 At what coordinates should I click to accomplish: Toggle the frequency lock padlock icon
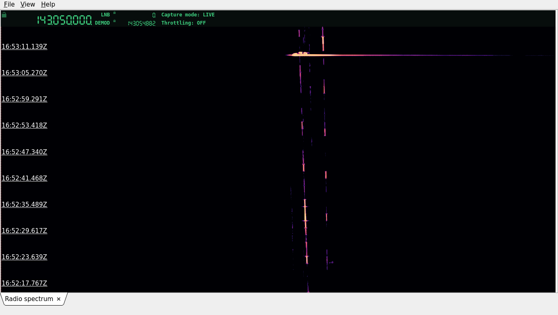4,15
